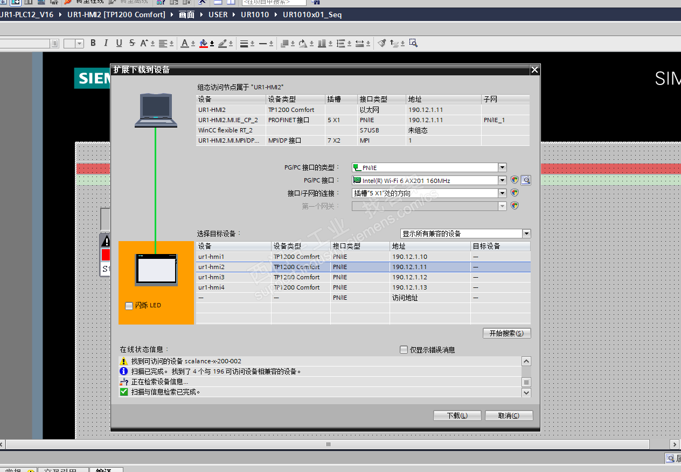Image resolution: width=681 pixels, height=472 pixels.
Task: Click the align objects icon
Action: (322, 43)
